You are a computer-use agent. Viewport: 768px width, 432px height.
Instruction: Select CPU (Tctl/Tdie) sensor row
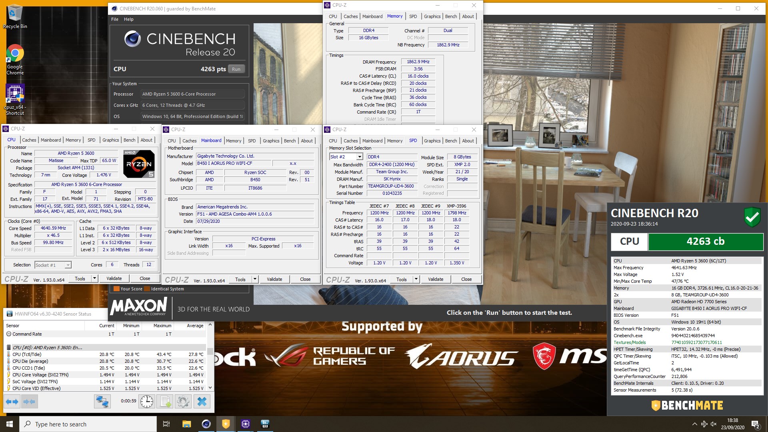point(106,354)
